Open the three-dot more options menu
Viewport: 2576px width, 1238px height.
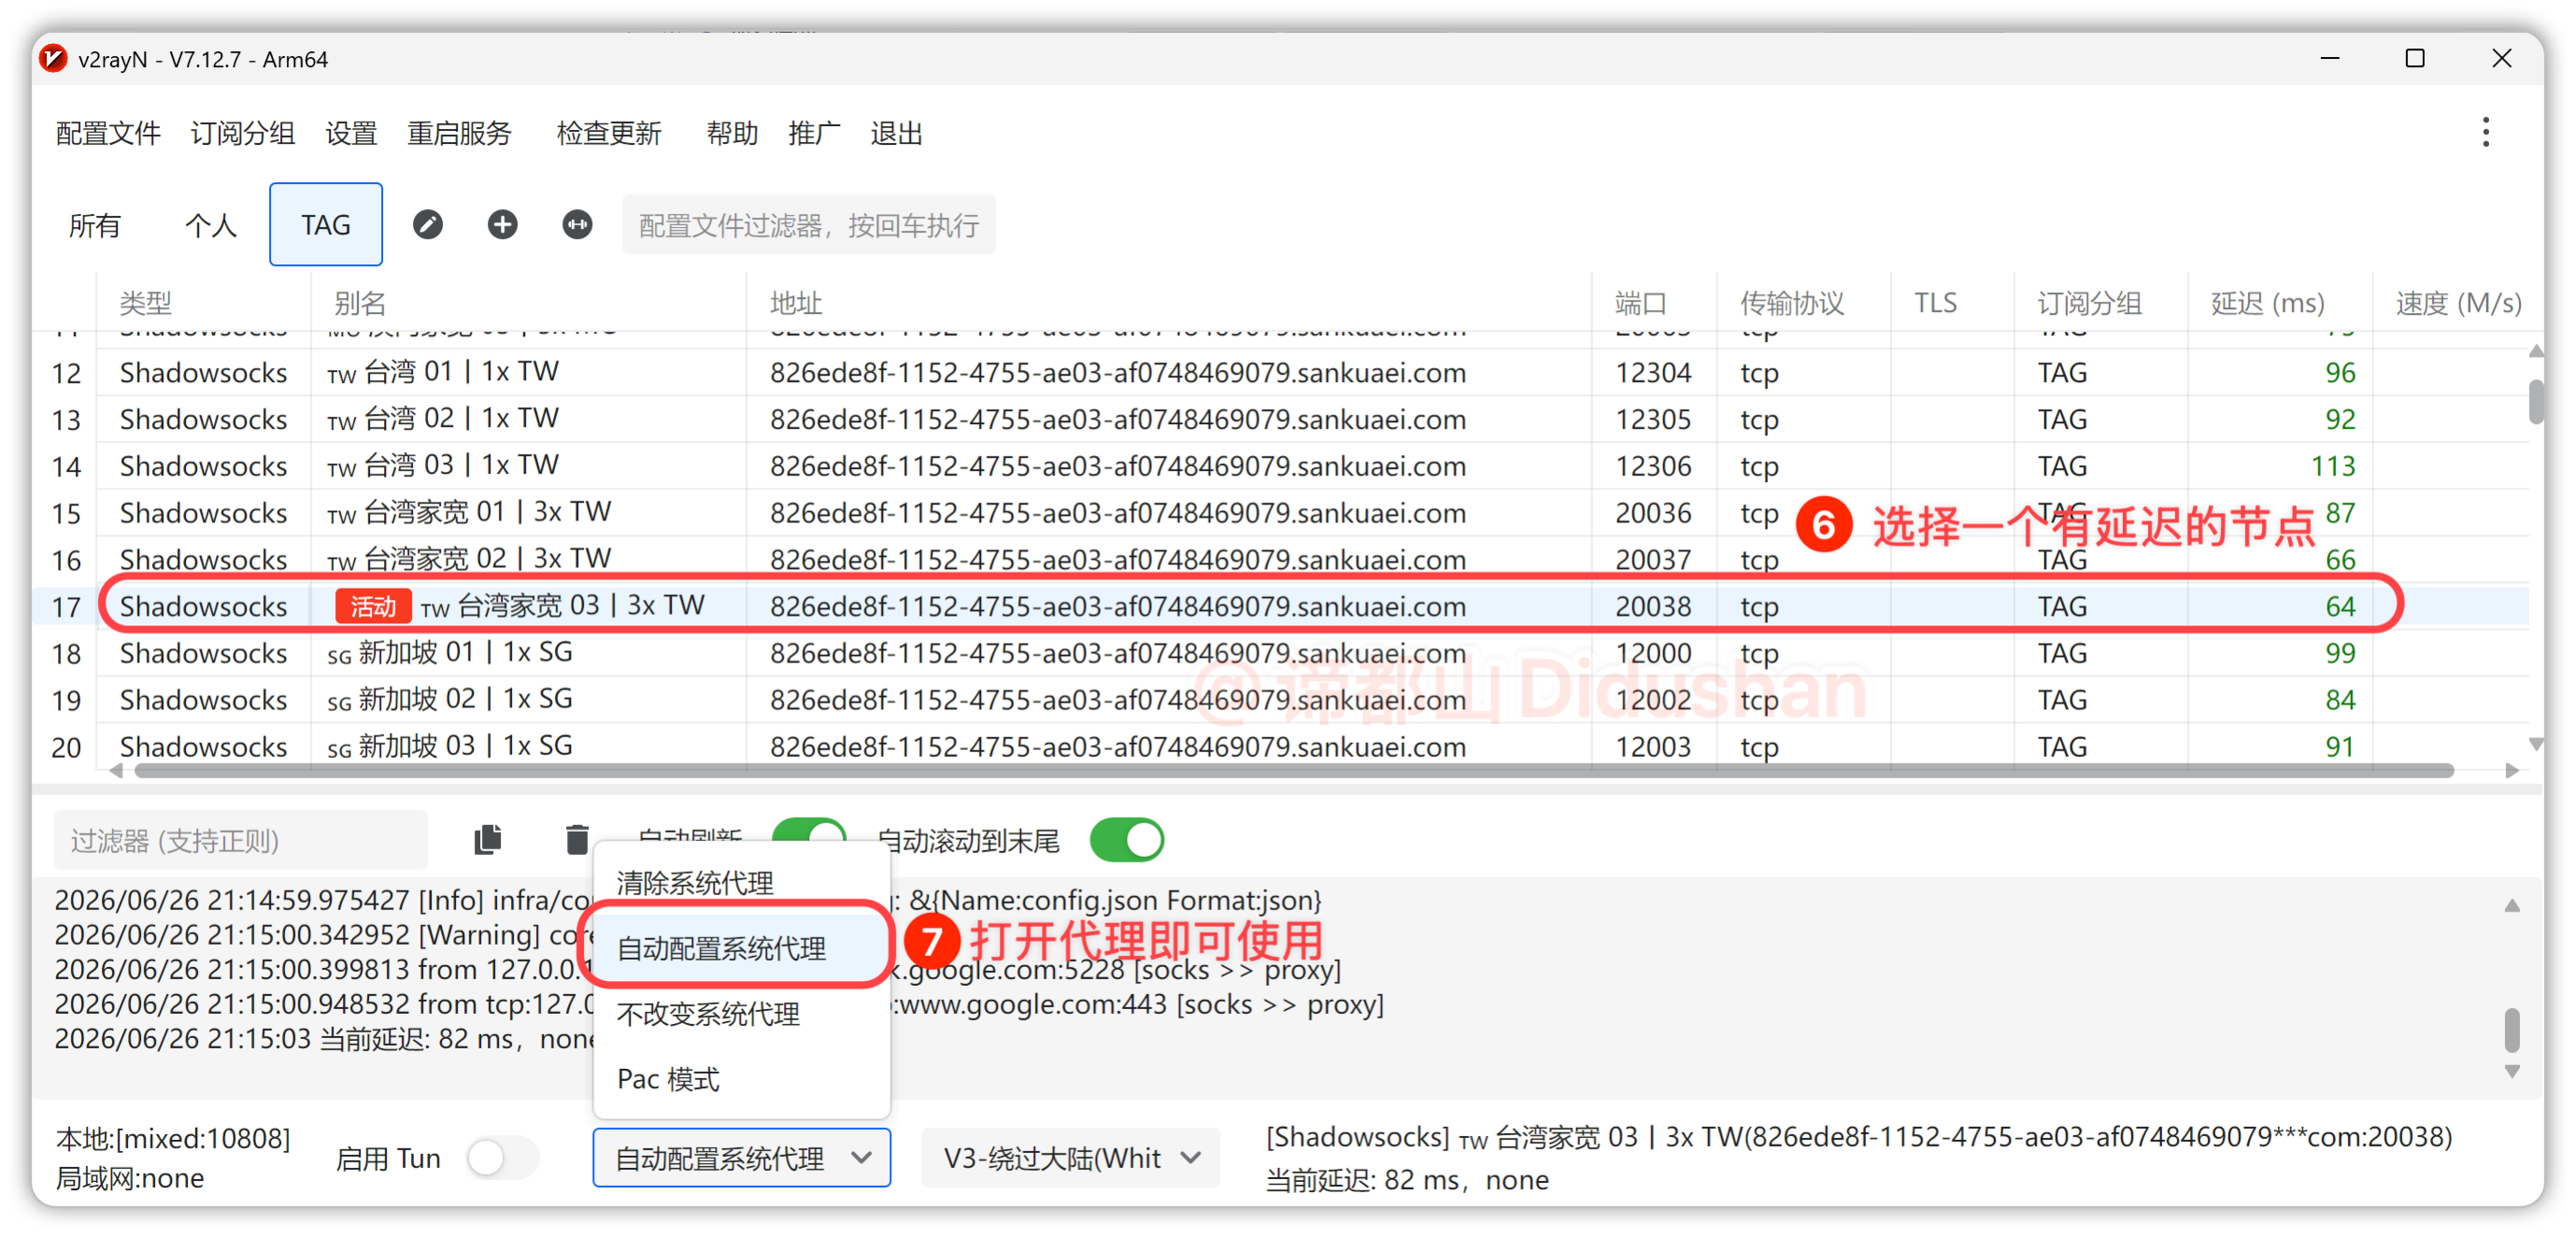point(2485,132)
